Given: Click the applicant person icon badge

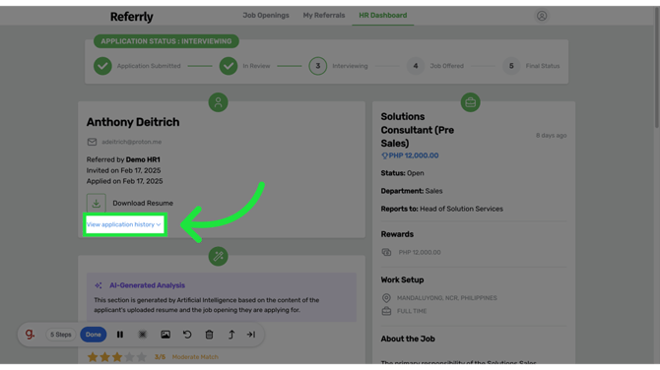Looking at the screenshot, I should click(218, 102).
